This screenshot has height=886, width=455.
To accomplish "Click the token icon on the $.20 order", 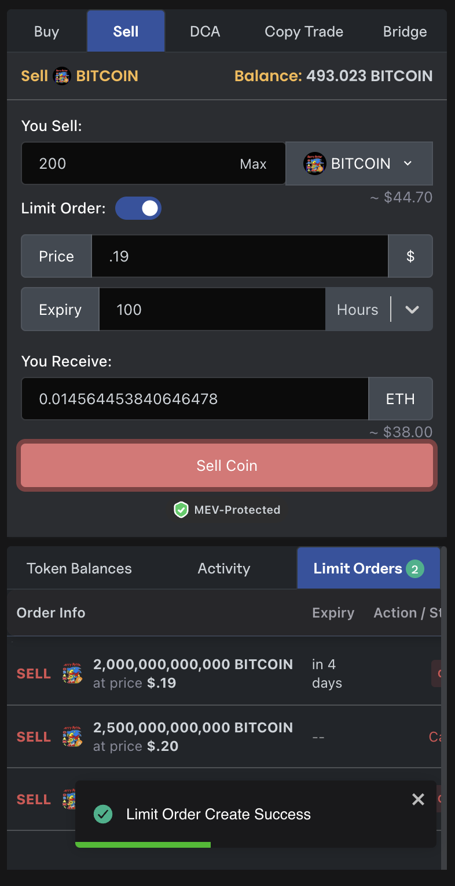I will click(72, 736).
